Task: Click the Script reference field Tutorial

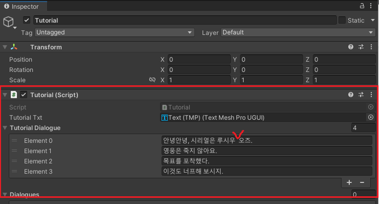Action: (264, 107)
